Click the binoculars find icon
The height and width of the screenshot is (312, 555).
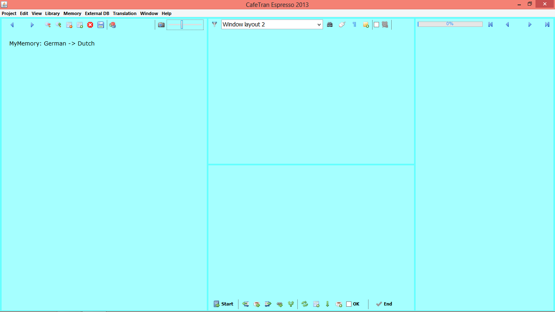pos(330,25)
